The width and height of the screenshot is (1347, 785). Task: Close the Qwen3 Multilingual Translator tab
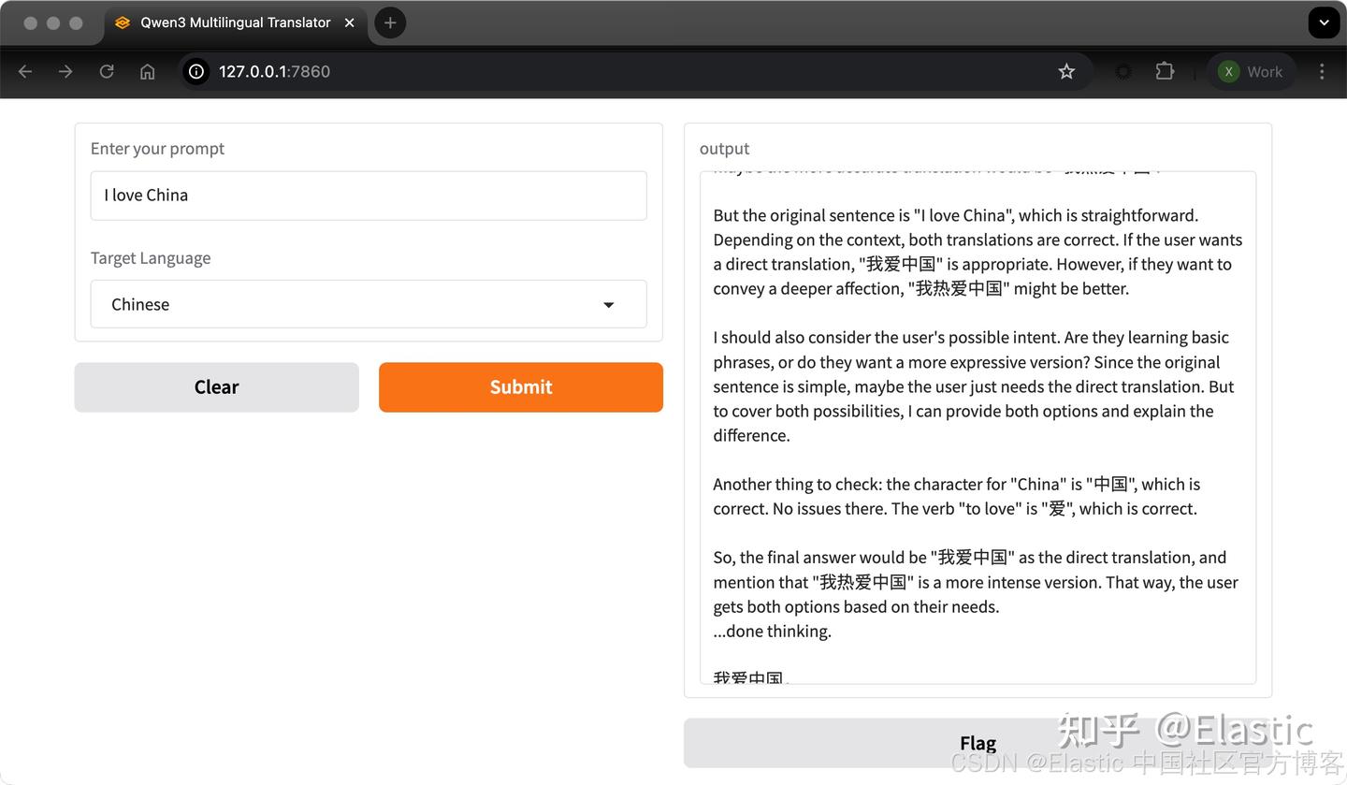pos(350,22)
